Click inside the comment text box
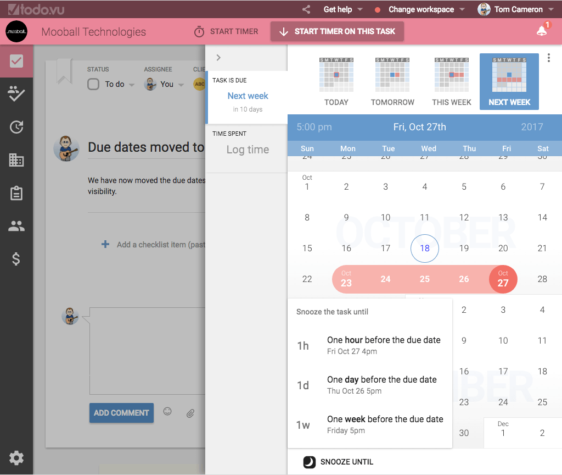The image size is (562, 475). pos(147,351)
